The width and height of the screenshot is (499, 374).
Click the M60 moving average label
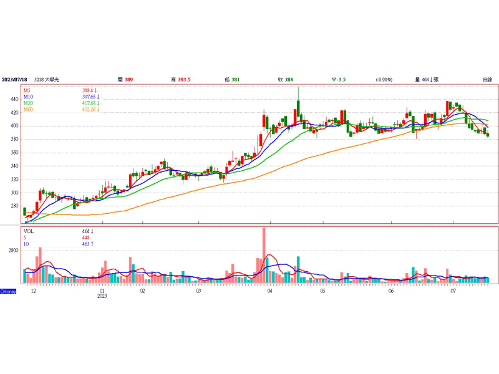[28, 110]
